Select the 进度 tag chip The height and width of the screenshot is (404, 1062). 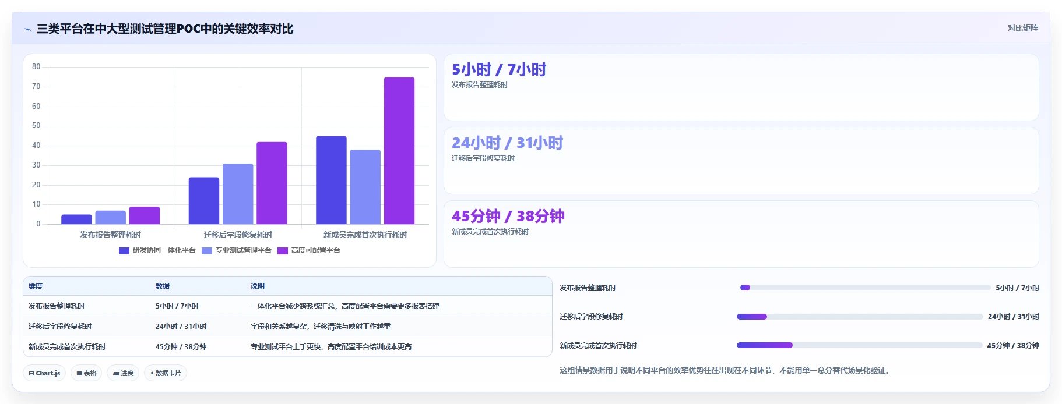pos(123,373)
